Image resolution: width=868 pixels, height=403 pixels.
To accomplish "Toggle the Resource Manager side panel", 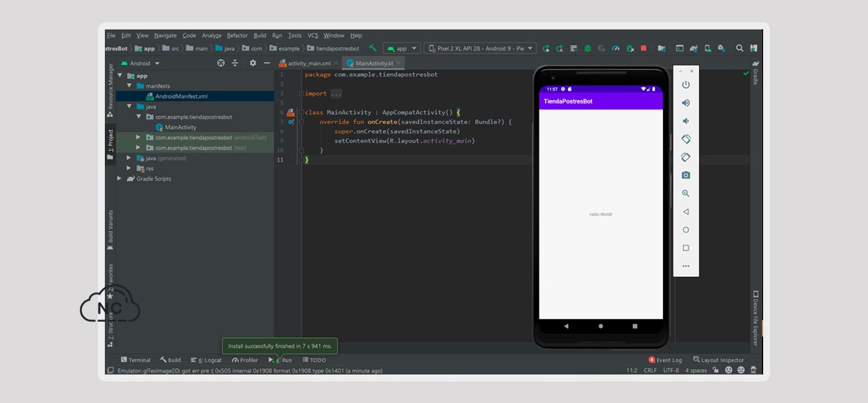I will (x=110, y=90).
